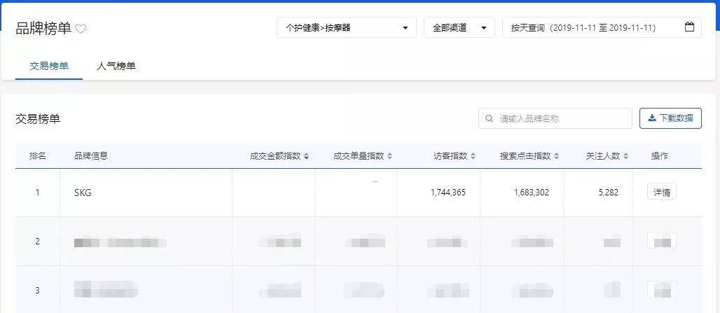720x313 pixels.
Task: Select the search click value 1,683,302
Action: pos(532,193)
